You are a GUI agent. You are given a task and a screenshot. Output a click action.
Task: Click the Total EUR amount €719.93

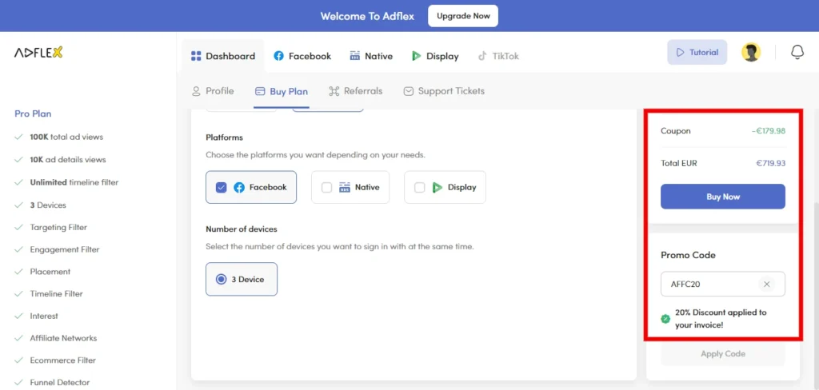(x=770, y=163)
